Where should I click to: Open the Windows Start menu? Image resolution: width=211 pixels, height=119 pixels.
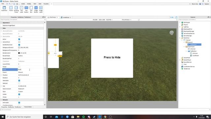pos(3,117)
